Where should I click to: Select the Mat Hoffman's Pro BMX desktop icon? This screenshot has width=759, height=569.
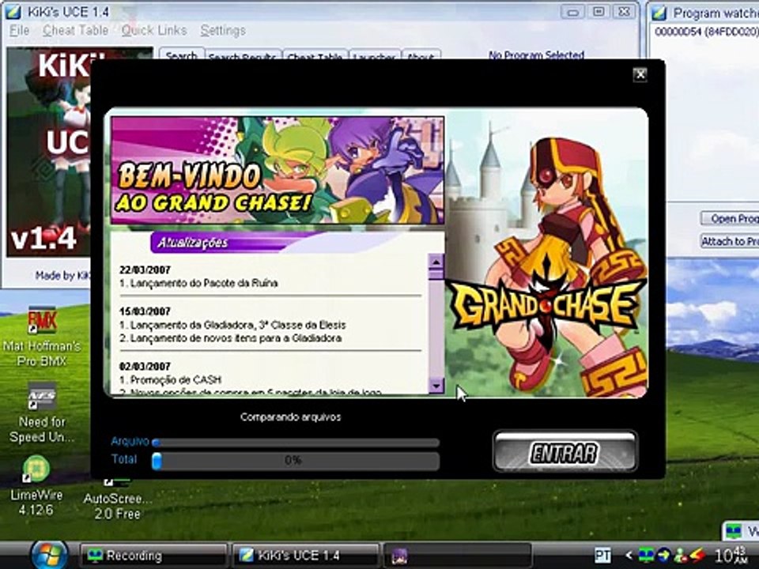click(42, 337)
